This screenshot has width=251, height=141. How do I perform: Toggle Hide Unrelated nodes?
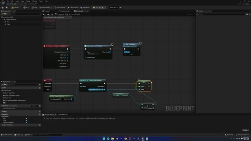point(44,7)
